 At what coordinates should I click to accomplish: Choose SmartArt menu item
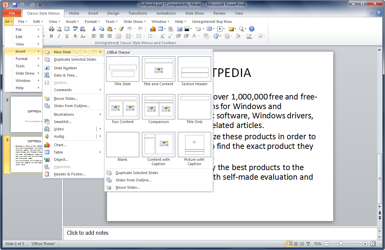(x=73, y=122)
